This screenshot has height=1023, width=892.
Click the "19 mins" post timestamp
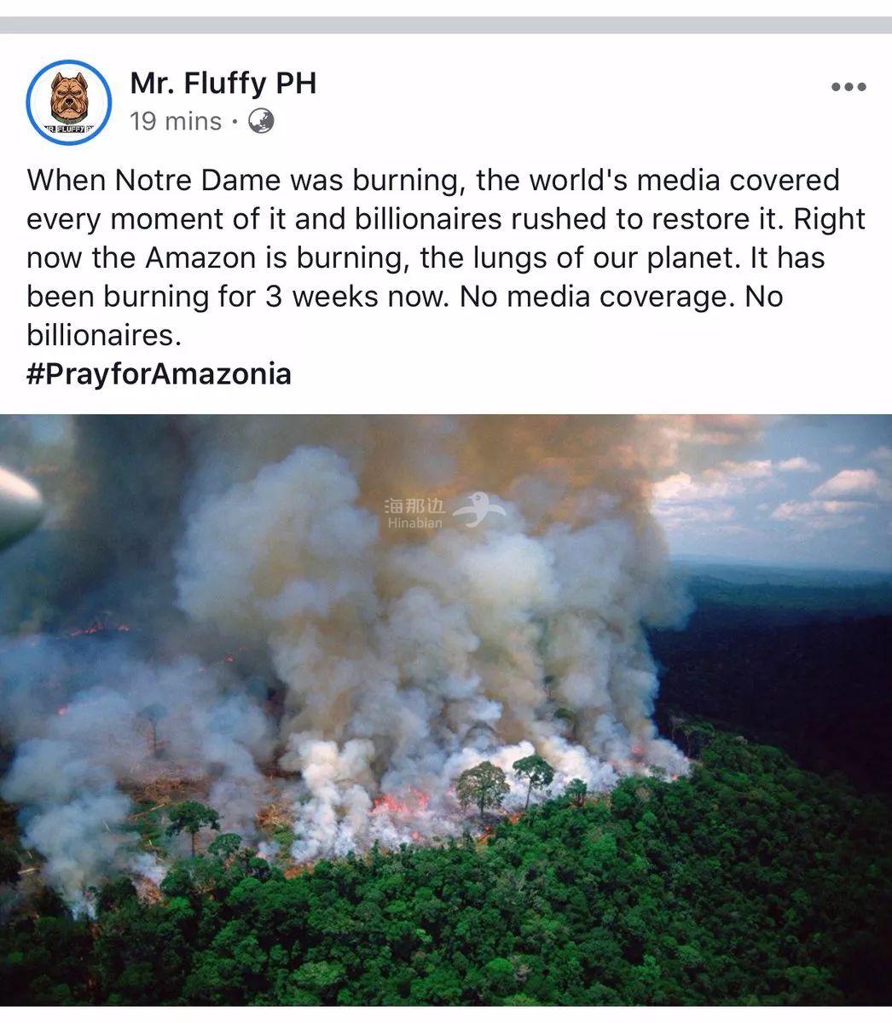click(x=176, y=122)
